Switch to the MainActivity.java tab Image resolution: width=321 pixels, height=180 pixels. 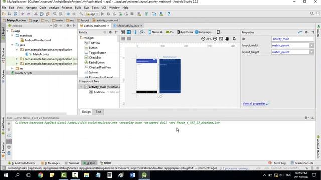[x=128, y=26]
